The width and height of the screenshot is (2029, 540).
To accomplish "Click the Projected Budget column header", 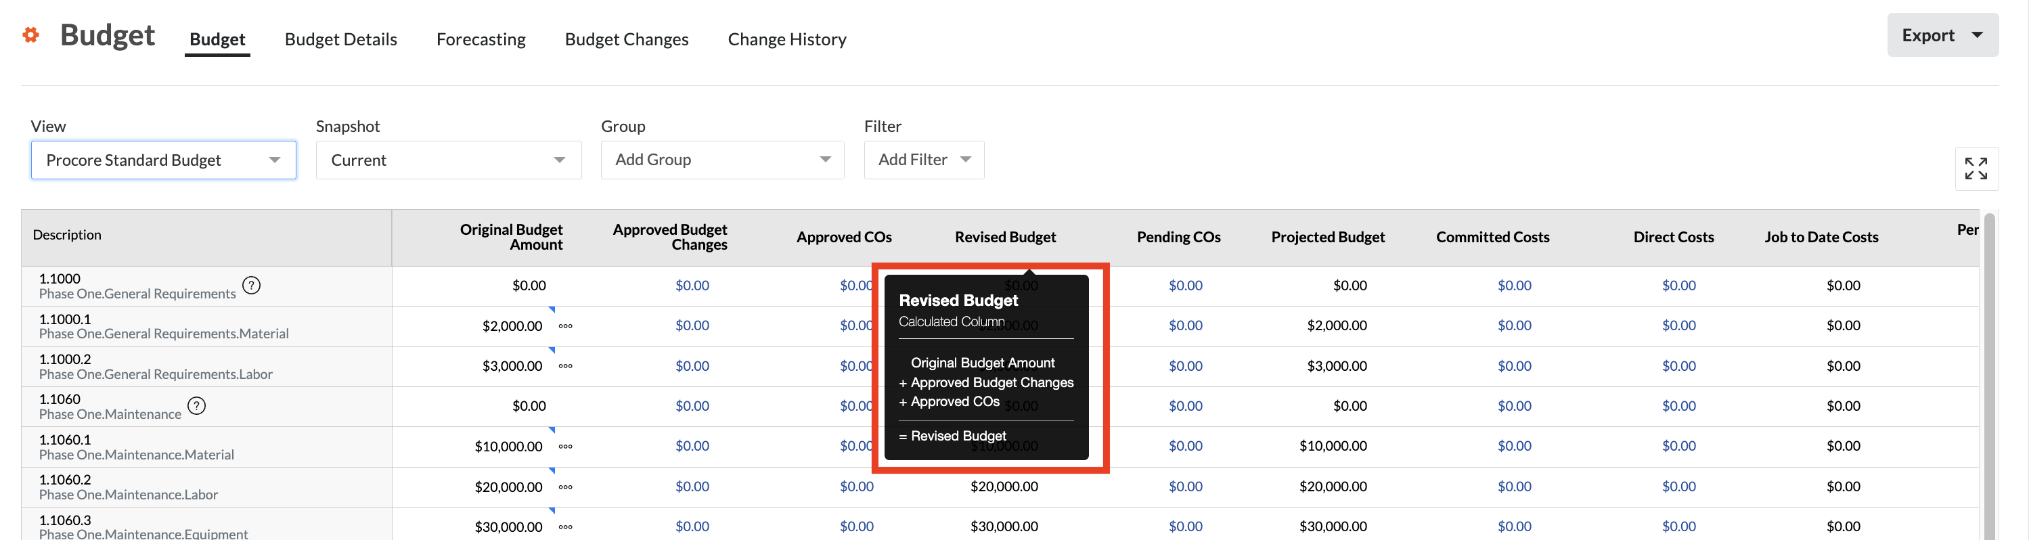I will pyautogui.click(x=1327, y=237).
